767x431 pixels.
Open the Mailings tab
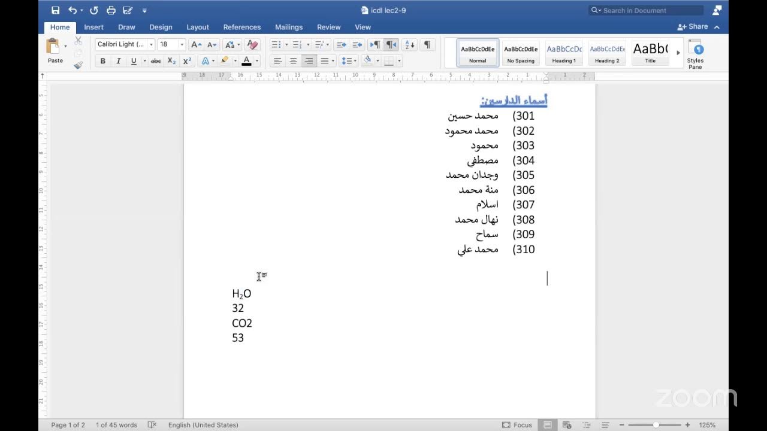click(289, 27)
